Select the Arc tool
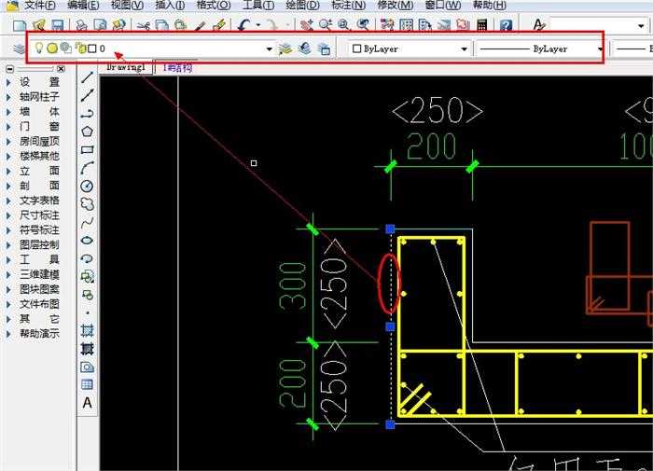This screenshot has height=471, width=653. tap(87, 168)
